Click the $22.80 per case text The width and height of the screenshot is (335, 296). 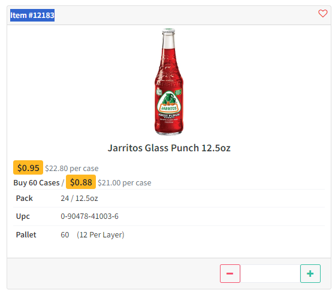coord(72,169)
